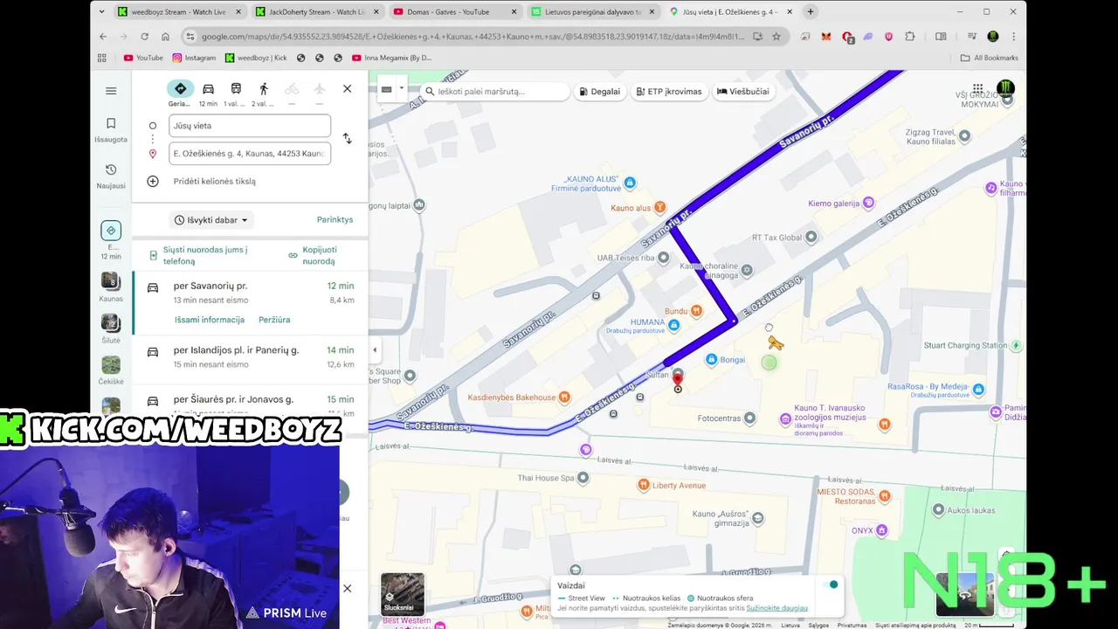Switch to the JackDoherty Stream tab
The width and height of the screenshot is (1118, 629).
[x=317, y=11]
